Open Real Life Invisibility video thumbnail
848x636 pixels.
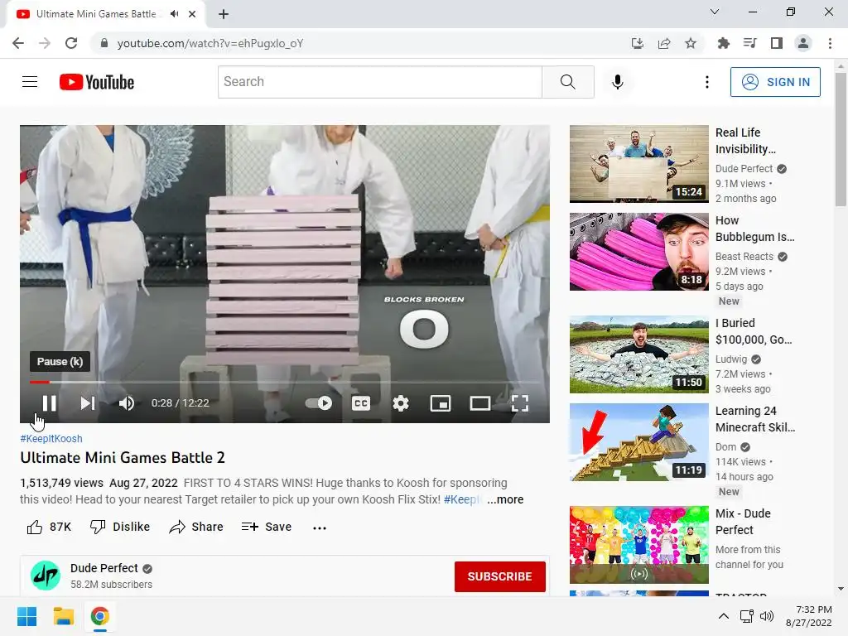(x=638, y=164)
